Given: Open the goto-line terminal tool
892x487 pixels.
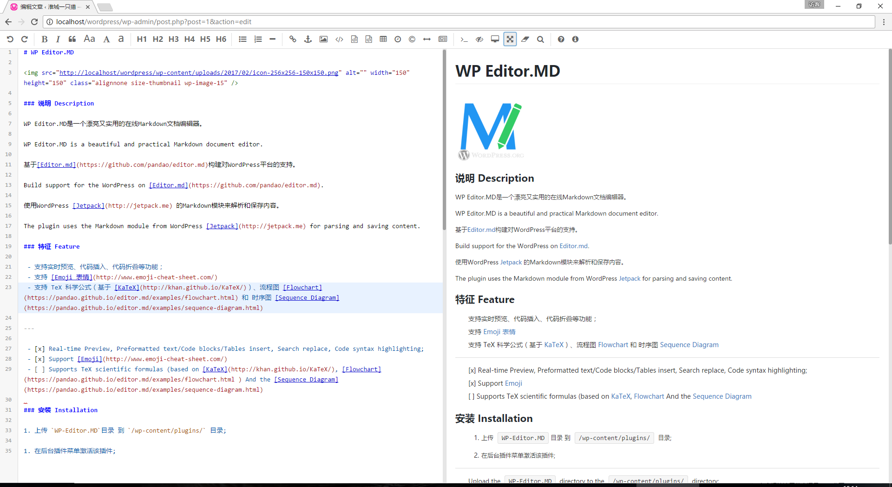Looking at the screenshot, I should (x=464, y=39).
